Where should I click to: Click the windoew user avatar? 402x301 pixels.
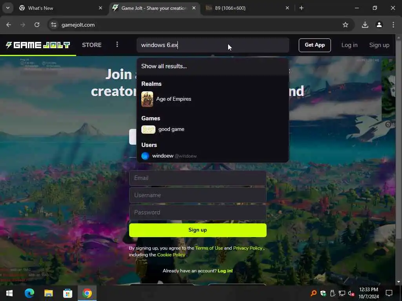145,156
